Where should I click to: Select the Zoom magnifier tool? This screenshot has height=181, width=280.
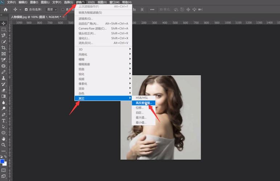pos(4,145)
